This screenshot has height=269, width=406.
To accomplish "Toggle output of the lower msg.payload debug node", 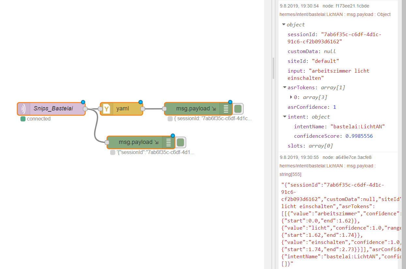I will click(181, 142).
